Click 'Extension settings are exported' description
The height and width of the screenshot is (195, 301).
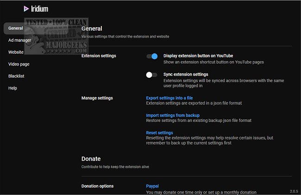pyautogui.click(x=194, y=103)
